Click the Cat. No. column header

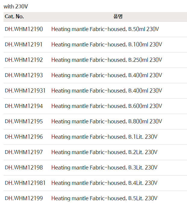[14, 17]
